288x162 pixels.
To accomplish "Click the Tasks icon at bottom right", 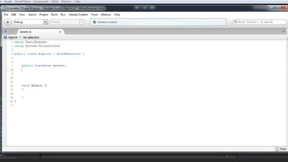I will pos(277,149).
